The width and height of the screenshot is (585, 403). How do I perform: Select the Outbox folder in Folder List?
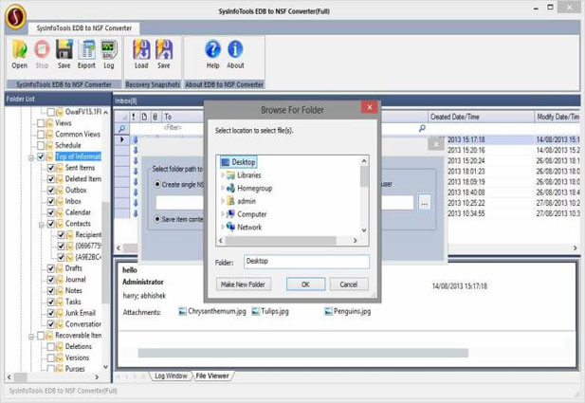(76, 191)
